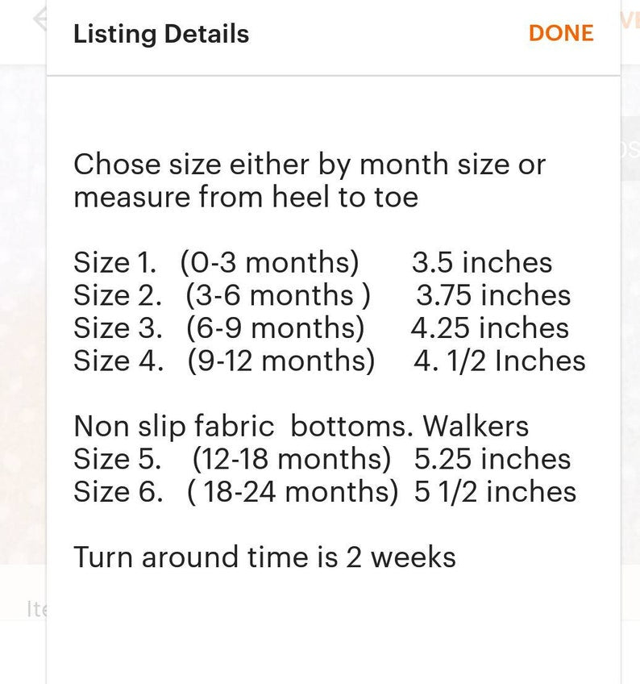
Task: Tap the 4.25 inches measurement
Action: click(489, 327)
